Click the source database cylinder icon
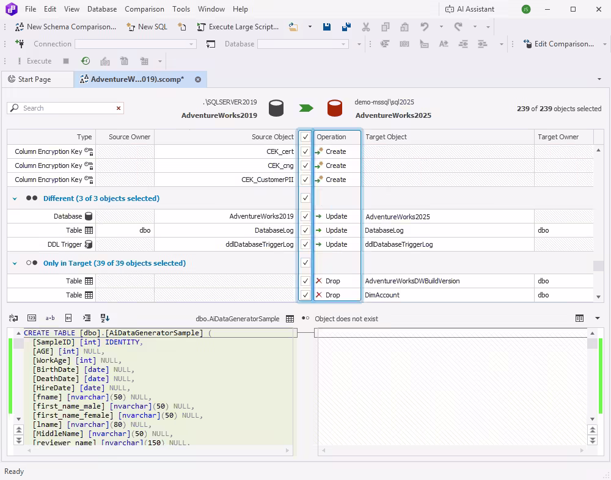The width and height of the screenshot is (611, 480). (x=276, y=108)
